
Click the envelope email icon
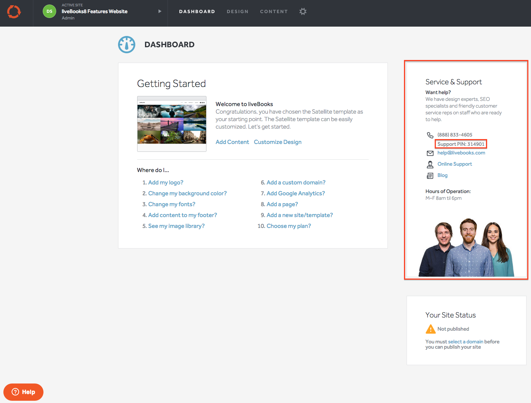pos(430,153)
